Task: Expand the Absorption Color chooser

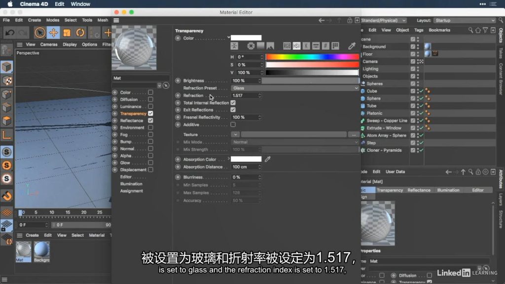Action: [x=229, y=159]
